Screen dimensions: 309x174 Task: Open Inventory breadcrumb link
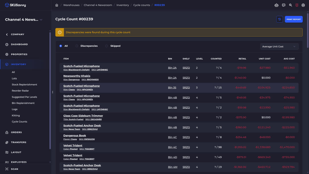(122, 5)
